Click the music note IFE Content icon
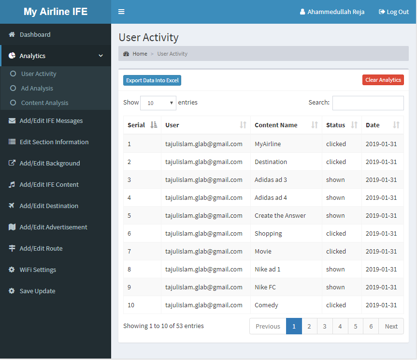 click(x=12, y=185)
